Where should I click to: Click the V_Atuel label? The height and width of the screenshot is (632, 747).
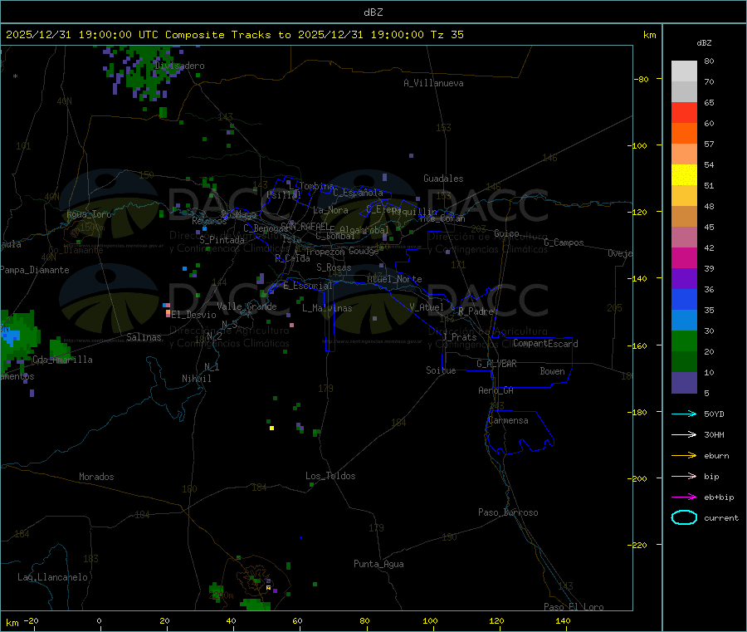427,307
